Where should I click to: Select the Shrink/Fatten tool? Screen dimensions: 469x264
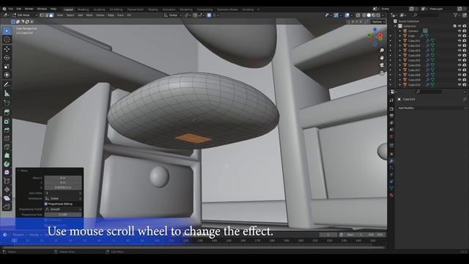(7, 189)
